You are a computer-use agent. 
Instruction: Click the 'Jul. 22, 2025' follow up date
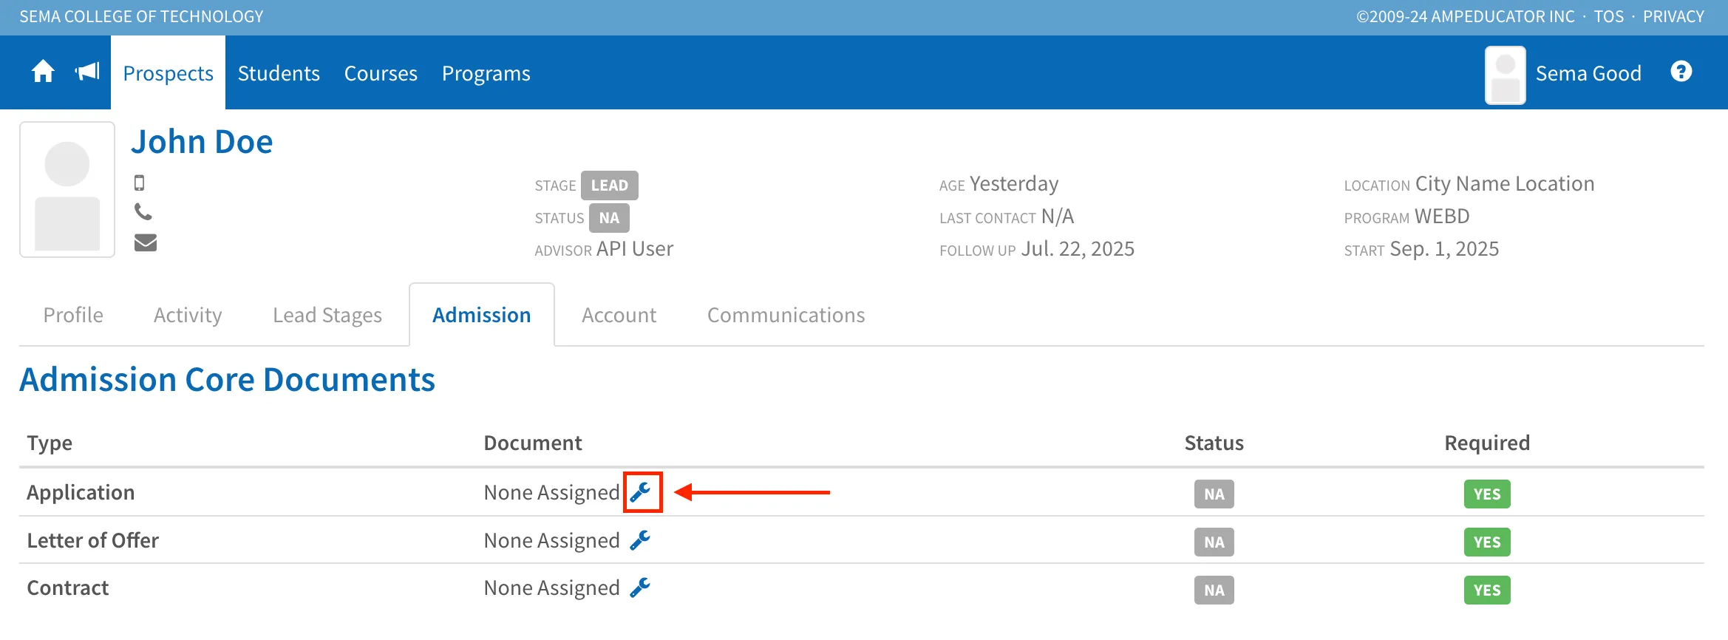[x=1078, y=249]
